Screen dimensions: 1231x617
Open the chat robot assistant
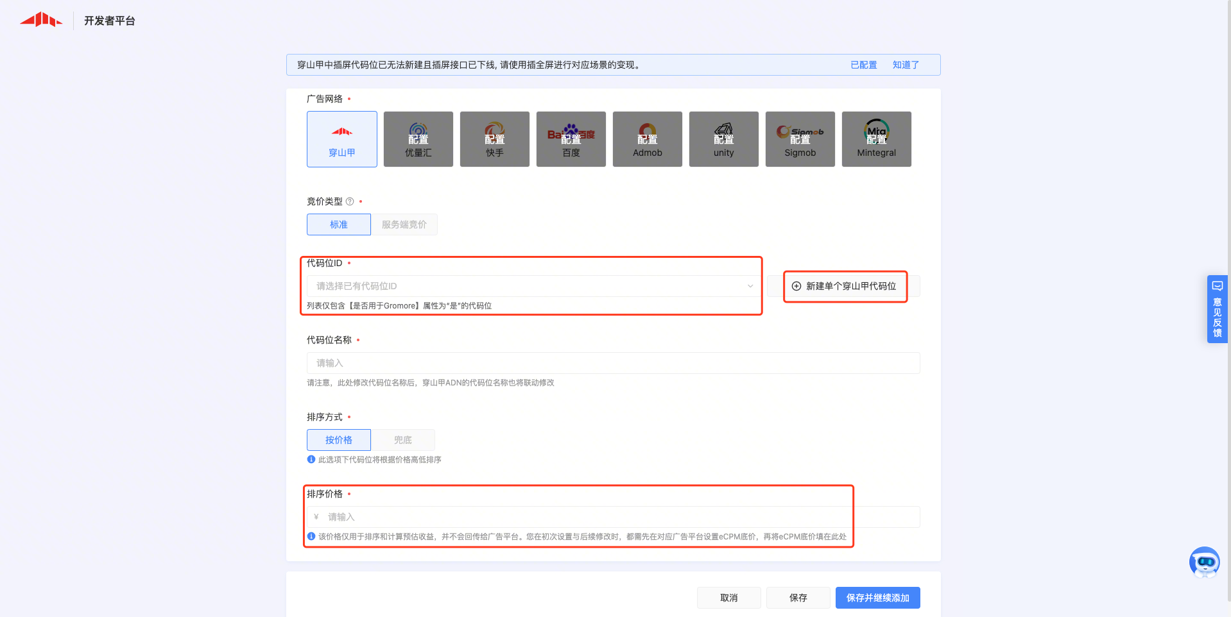pos(1204,562)
